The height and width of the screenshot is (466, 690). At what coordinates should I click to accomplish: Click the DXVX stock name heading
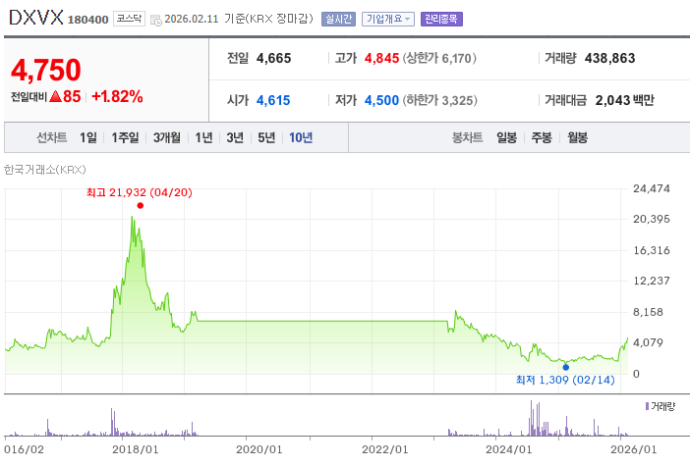[x=34, y=18]
